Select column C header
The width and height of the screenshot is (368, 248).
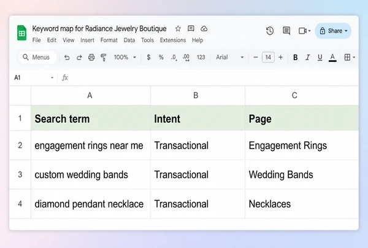click(x=302, y=95)
